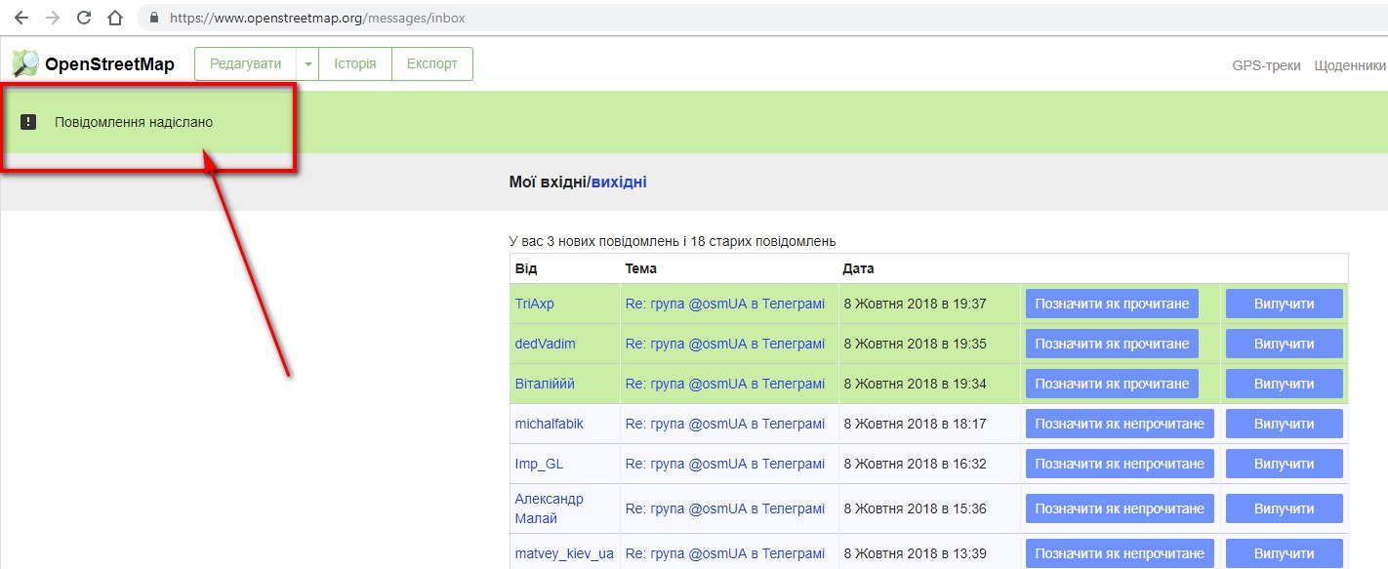
Task: Mark michalfabik's message as unread
Action: point(1120,424)
